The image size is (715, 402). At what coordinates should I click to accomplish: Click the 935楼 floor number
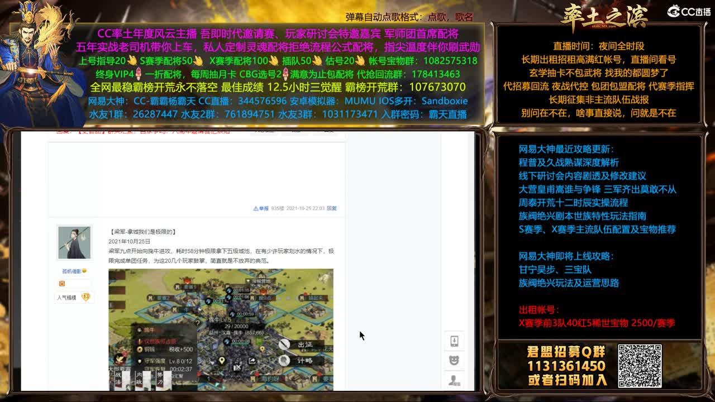(x=277, y=208)
